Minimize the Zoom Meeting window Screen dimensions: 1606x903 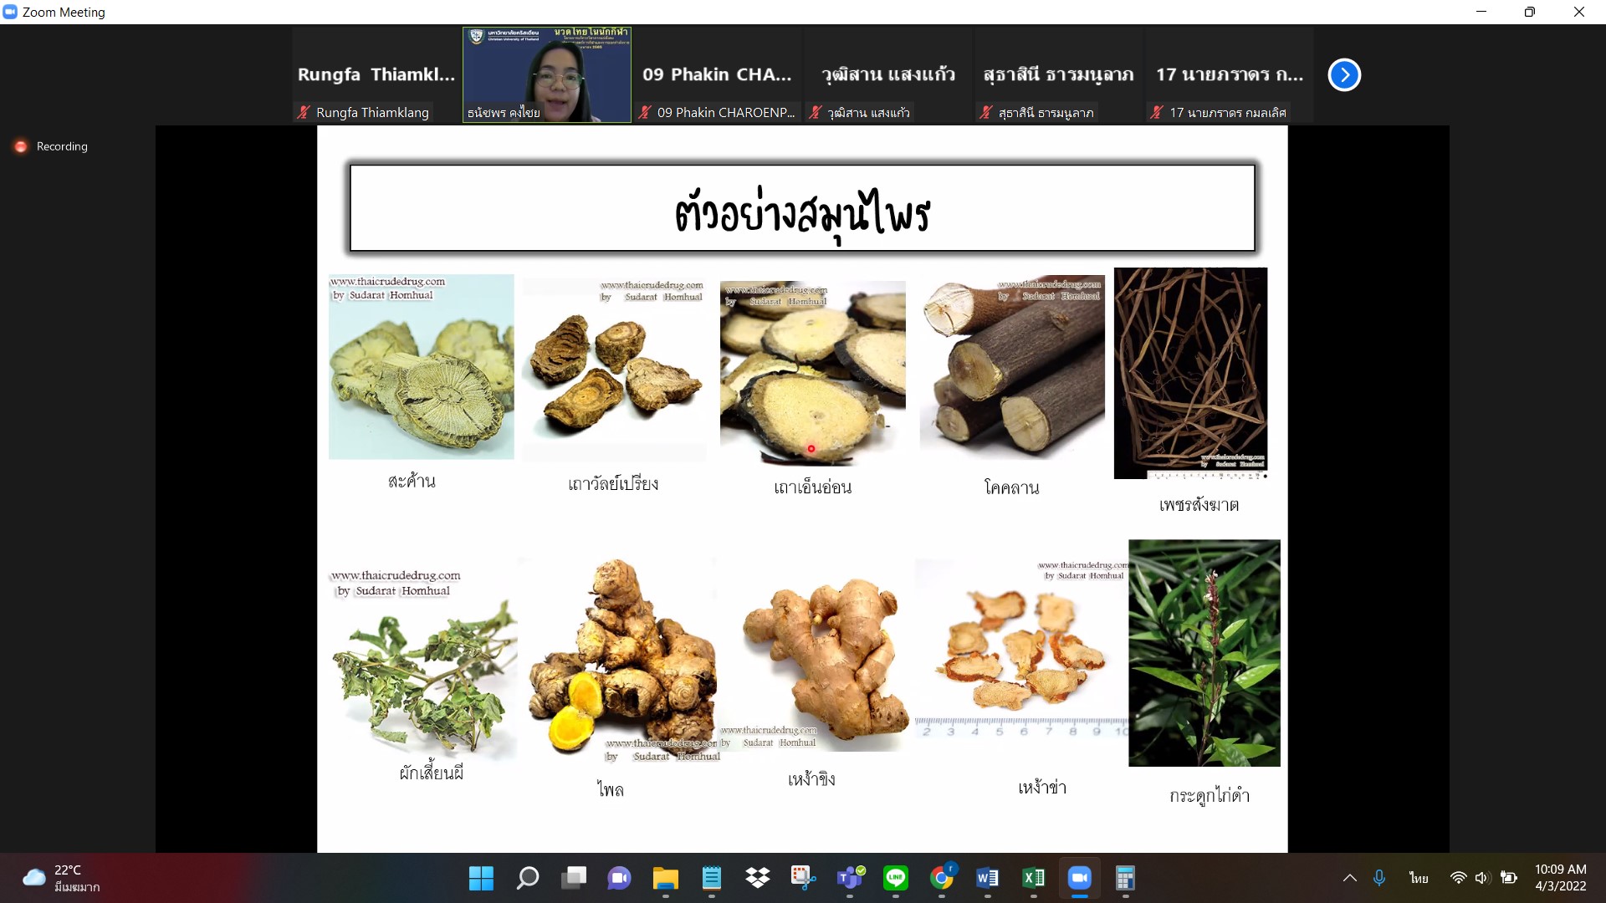point(1481,12)
